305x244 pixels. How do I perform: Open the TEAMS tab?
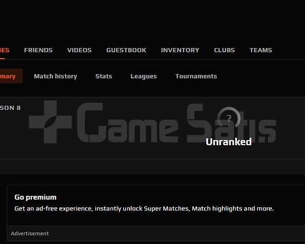[x=261, y=50]
